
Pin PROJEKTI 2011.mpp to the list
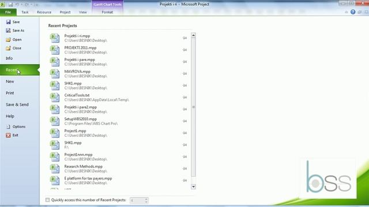184,50
